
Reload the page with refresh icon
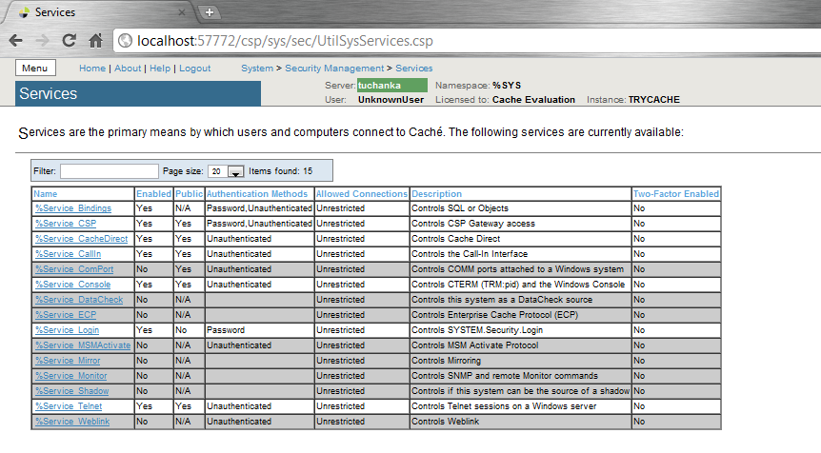(x=69, y=41)
